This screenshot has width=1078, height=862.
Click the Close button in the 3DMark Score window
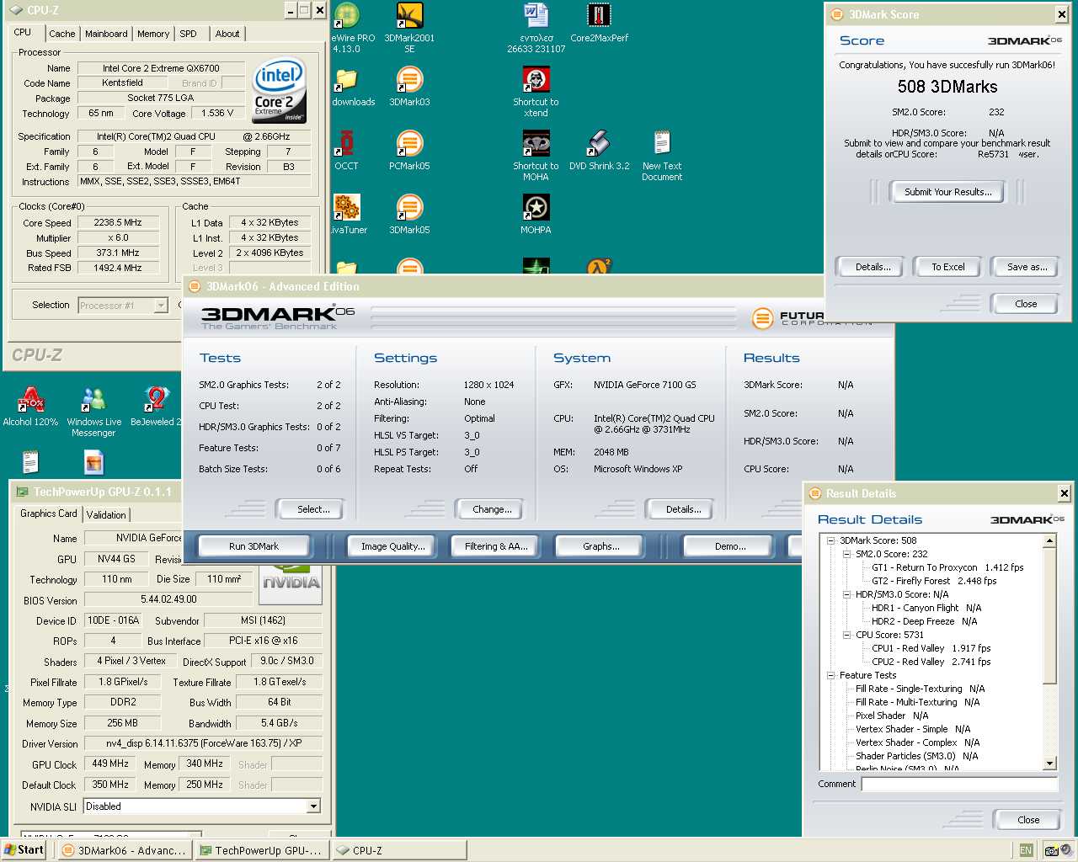[1026, 304]
